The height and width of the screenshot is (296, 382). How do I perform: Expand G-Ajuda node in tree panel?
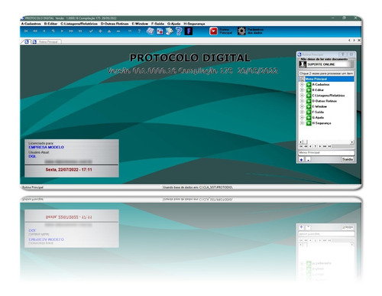click(x=302, y=118)
